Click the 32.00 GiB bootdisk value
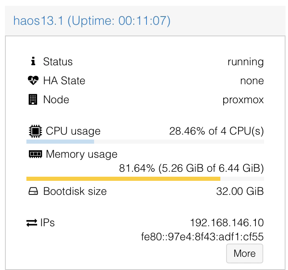The height and width of the screenshot is (270, 288). tap(240, 192)
